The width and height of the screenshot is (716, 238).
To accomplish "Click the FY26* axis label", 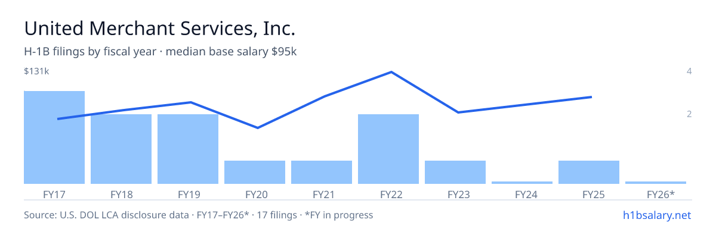I will [x=661, y=194].
